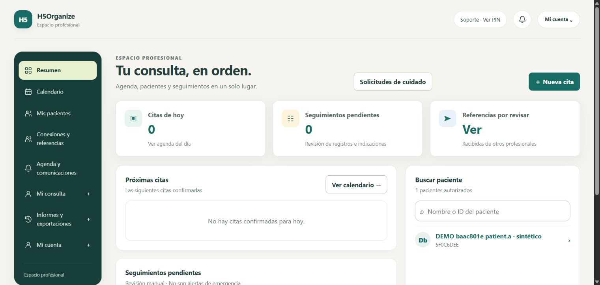Screen dimensions: 600x285
Task: Click 'No hay citas confirmadas para hoy.'
Action: point(256,221)
